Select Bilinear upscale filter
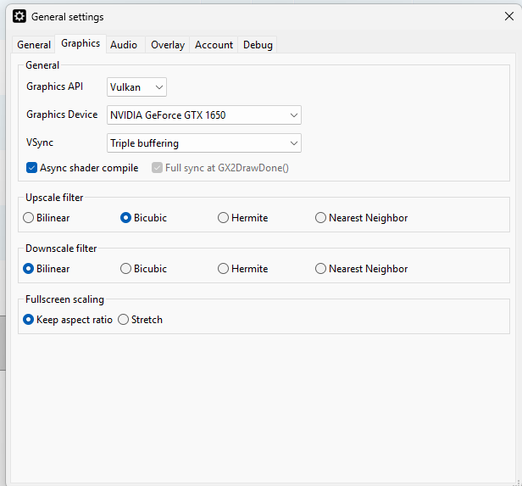 click(x=29, y=218)
